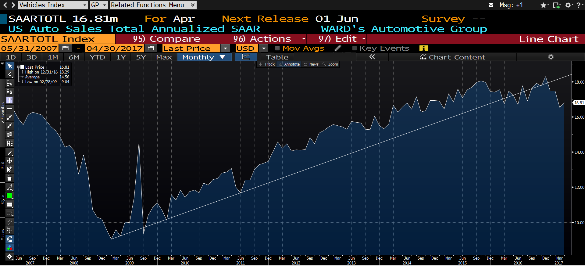Open the dashed line style selector
This screenshot has height=266, width=585.
(9, 213)
